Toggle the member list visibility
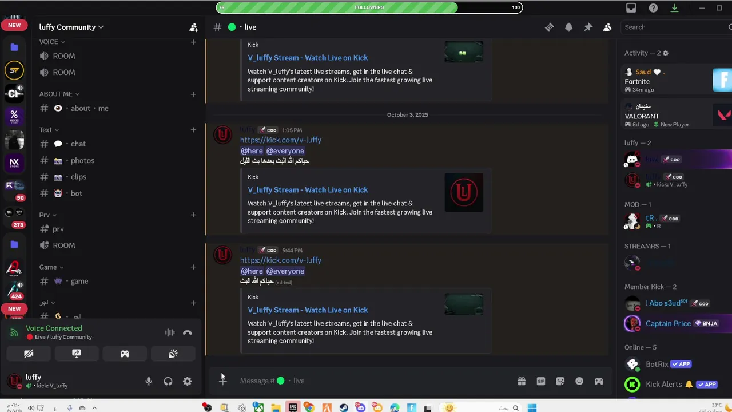Image resolution: width=732 pixels, height=412 pixels. tap(607, 27)
